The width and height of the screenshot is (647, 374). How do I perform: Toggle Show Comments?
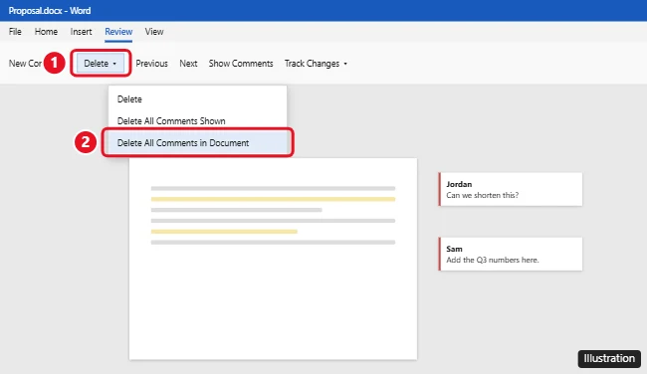pyautogui.click(x=241, y=64)
